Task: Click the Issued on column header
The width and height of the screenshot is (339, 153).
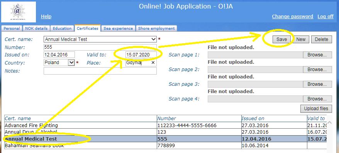Action: tap(274, 118)
